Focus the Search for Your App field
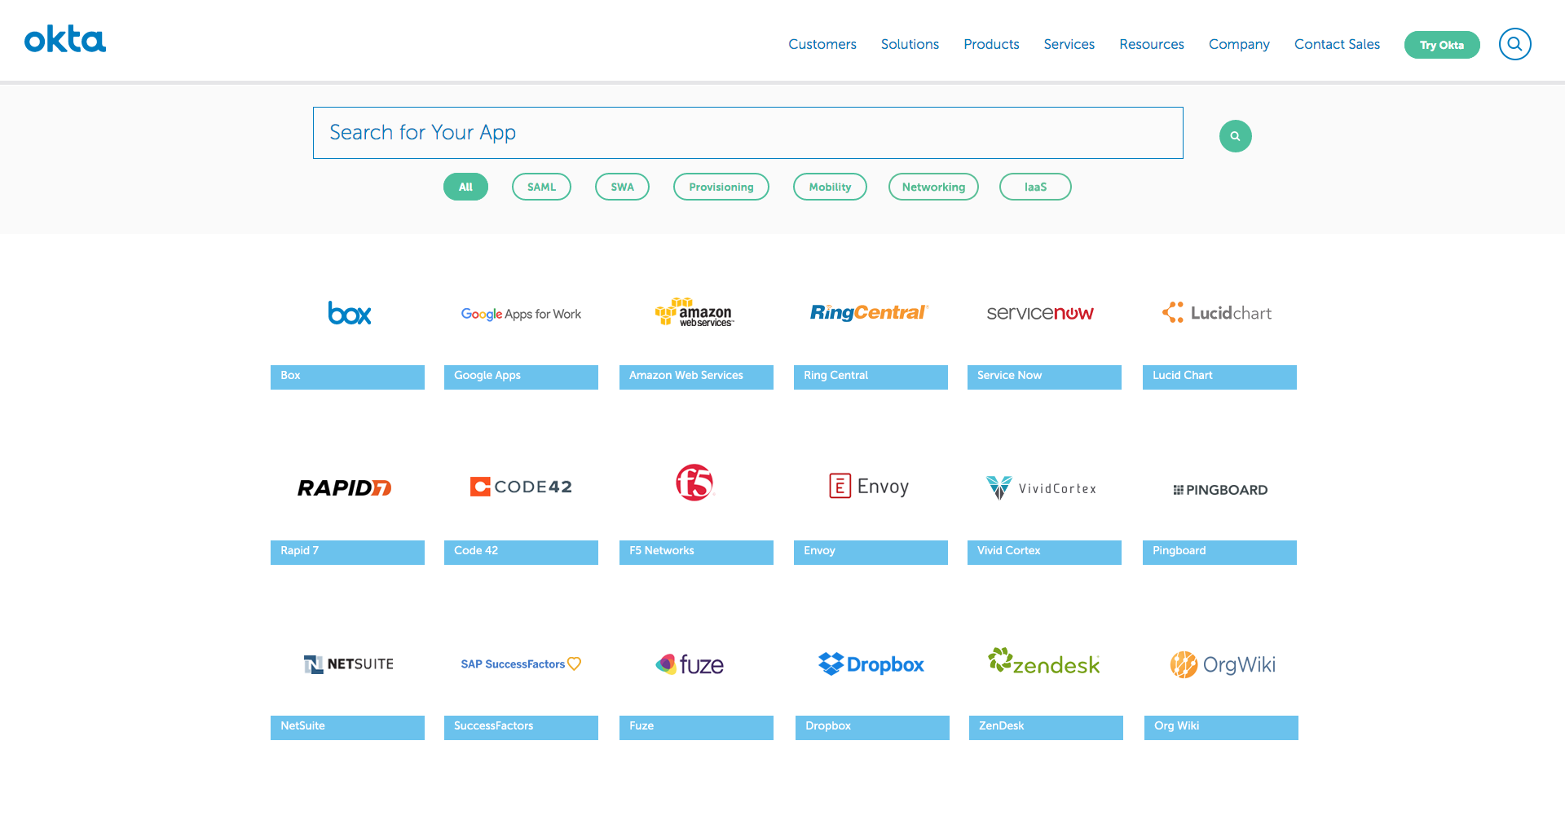 747,133
